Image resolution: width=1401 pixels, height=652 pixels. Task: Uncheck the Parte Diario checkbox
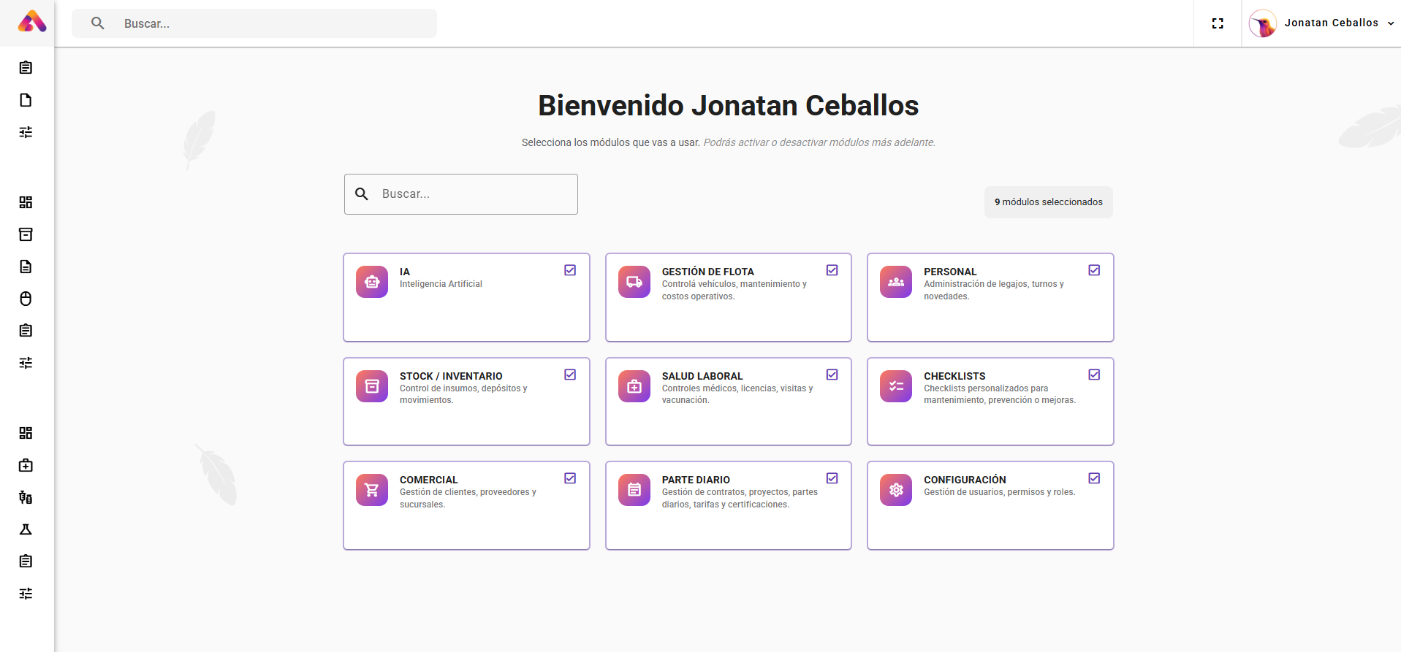pos(832,478)
